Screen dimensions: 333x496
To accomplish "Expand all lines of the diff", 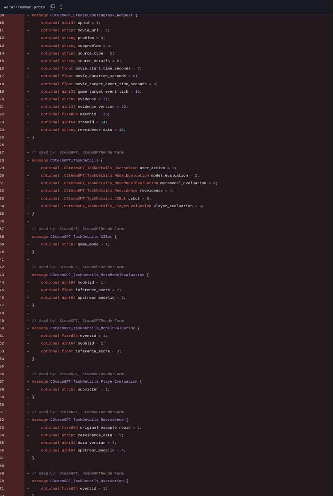I will click(x=61, y=7).
